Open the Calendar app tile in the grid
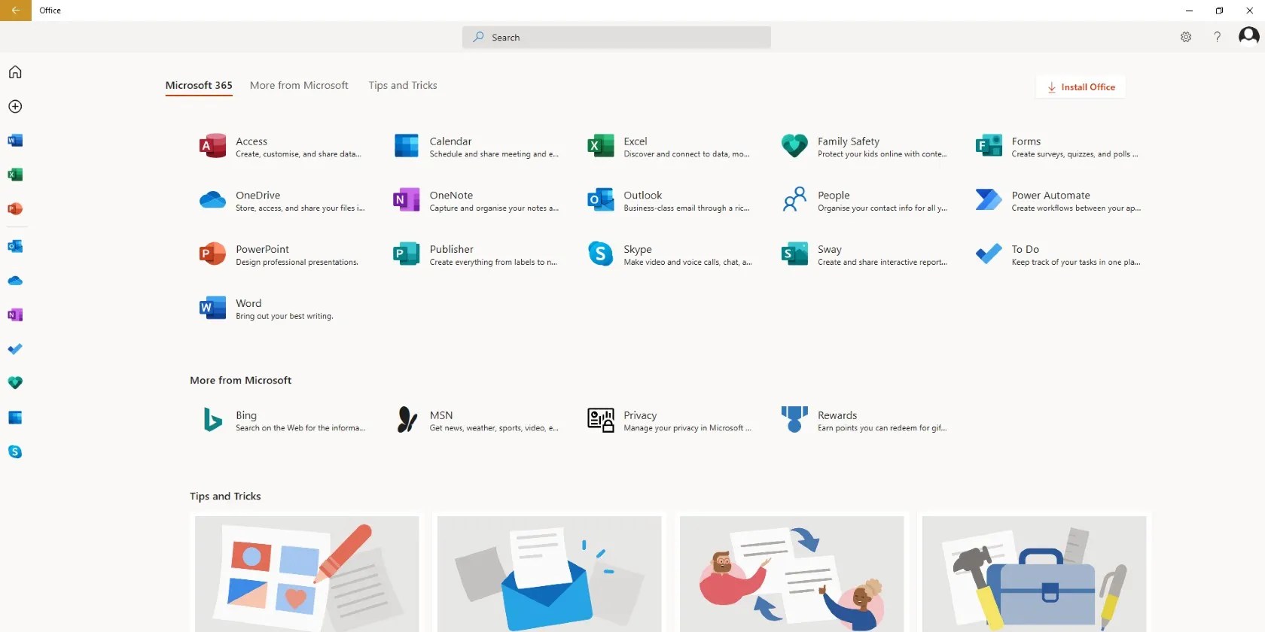This screenshot has height=632, width=1265. (x=476, y=146)
